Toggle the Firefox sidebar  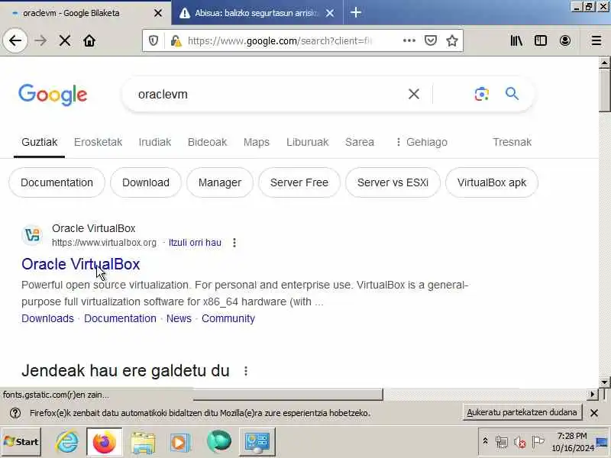click(x=541, y=40)
